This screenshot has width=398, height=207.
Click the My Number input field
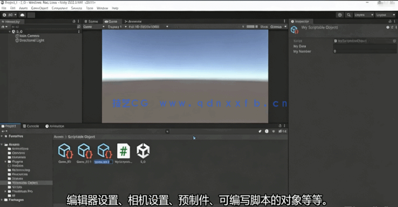pos(365,51)
